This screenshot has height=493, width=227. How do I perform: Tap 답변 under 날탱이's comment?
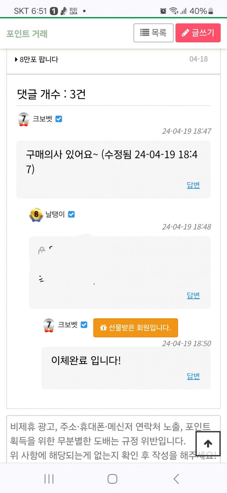coord(193,295)
